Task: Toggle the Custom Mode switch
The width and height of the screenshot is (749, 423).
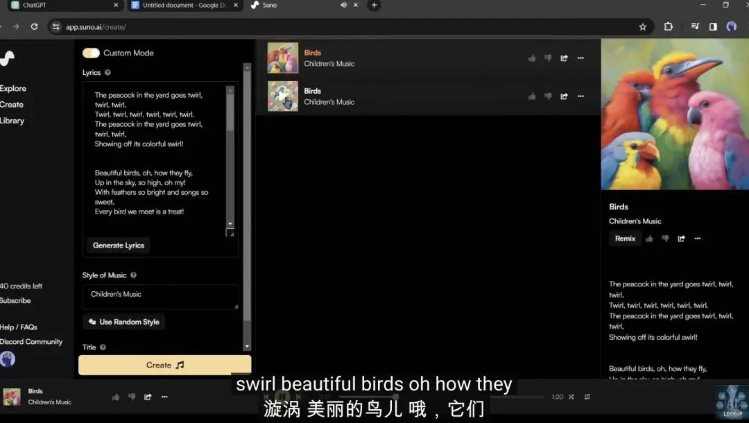Action: point(91,53)
